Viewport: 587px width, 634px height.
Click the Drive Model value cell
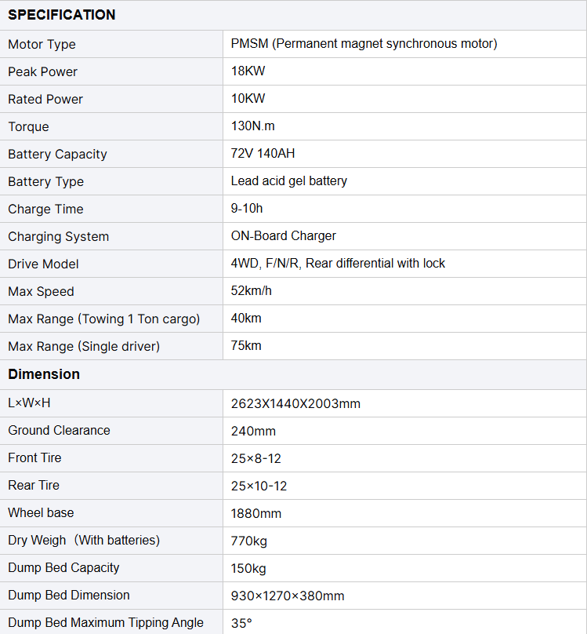(338, 264)
